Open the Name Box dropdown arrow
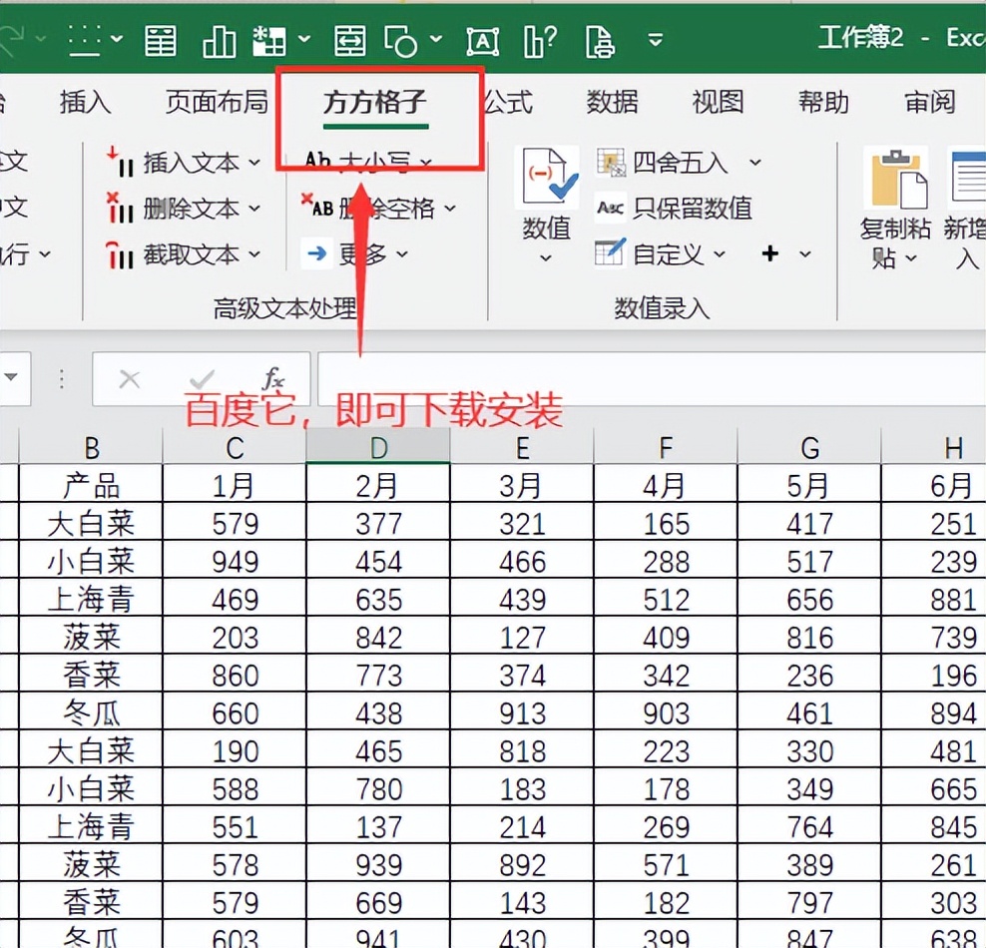The width and height of the screenshot is (986, 948). (x=12, y=378)
